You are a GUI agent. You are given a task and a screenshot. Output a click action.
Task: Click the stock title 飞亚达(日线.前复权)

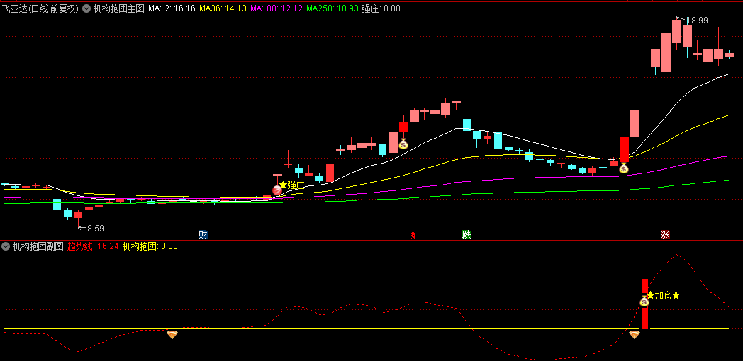(x=40, y=8)
